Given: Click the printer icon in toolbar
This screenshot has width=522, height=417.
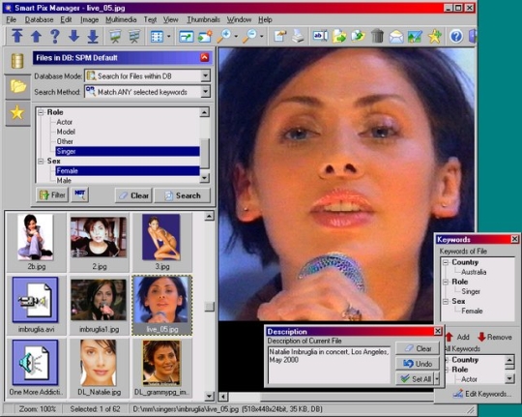Looking at the screenshot, I should pyautogui.click(x=298, y=36).
